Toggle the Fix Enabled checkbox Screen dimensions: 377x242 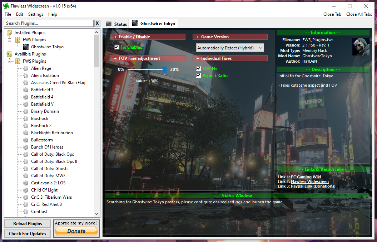(x=116, y=47)
